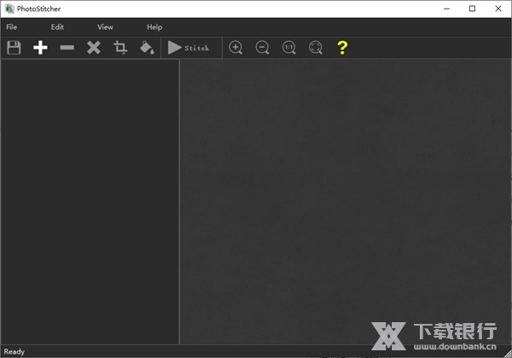
Task: Click the Save floppy disk icon
Action: click(x=14, y=48)
